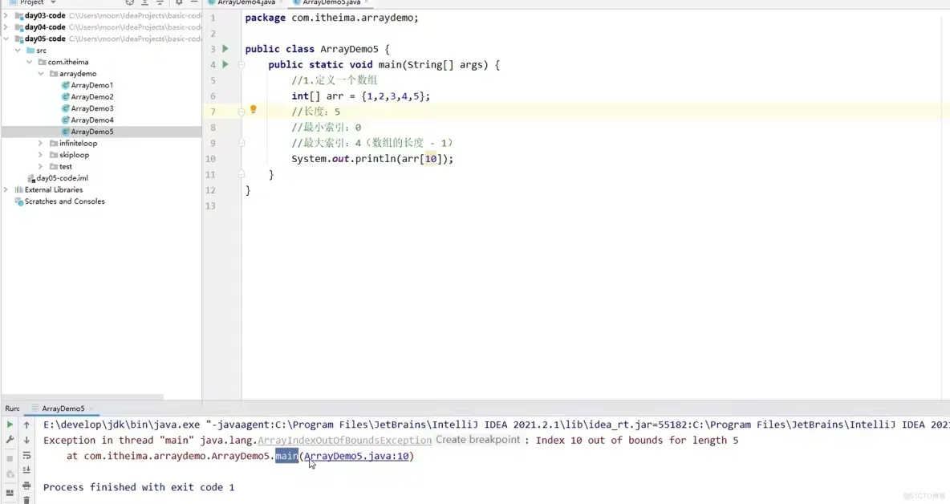
Task: Open run configuration wrench in Run panel
Action: coord(10,441)
